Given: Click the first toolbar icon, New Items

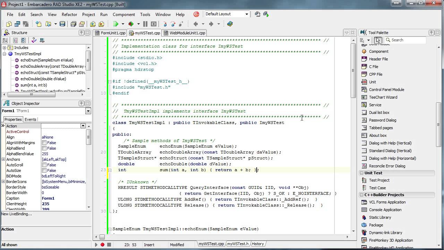Looking at the screenshot, I should coord(9,24).
